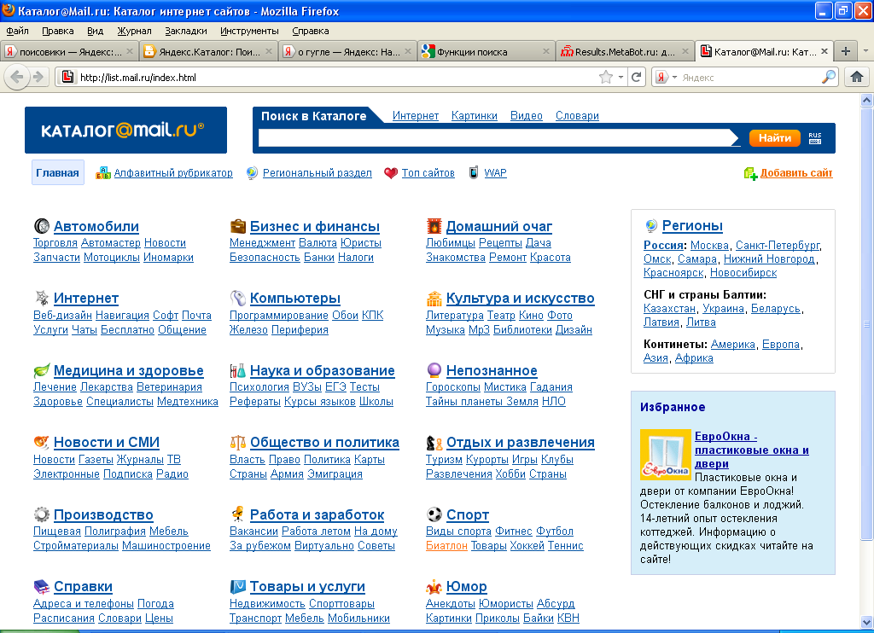Open the Журнал menu

click(134, 31)
